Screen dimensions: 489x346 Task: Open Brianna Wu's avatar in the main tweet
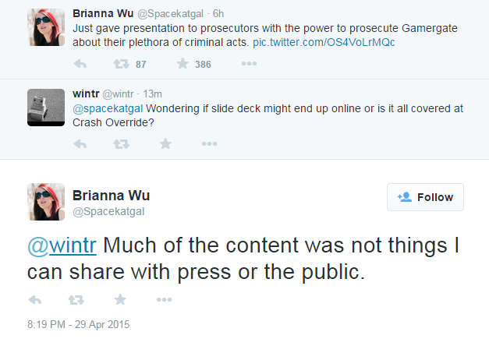pos(45,203)
